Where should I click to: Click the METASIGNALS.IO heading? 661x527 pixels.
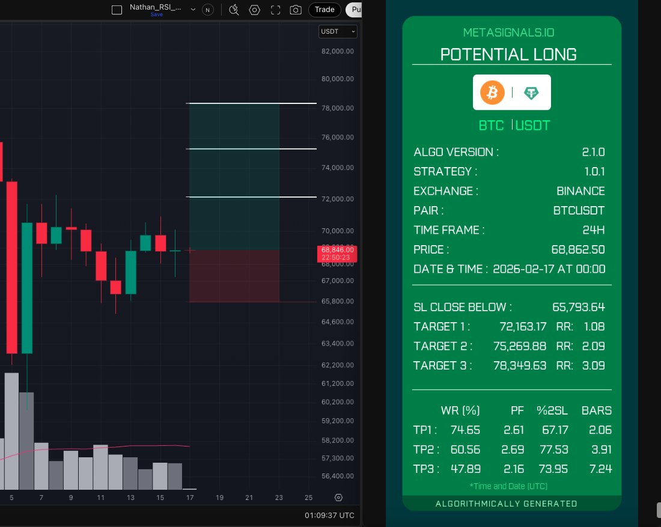[x=508, y=32]
